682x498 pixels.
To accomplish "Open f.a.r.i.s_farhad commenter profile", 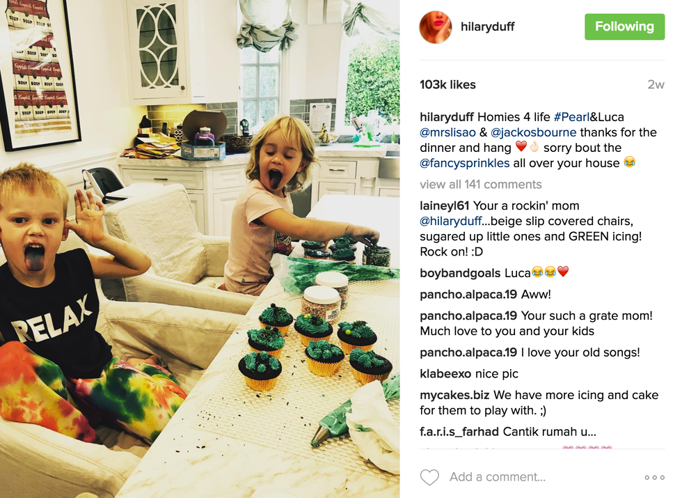I will [x=459, y=432].
